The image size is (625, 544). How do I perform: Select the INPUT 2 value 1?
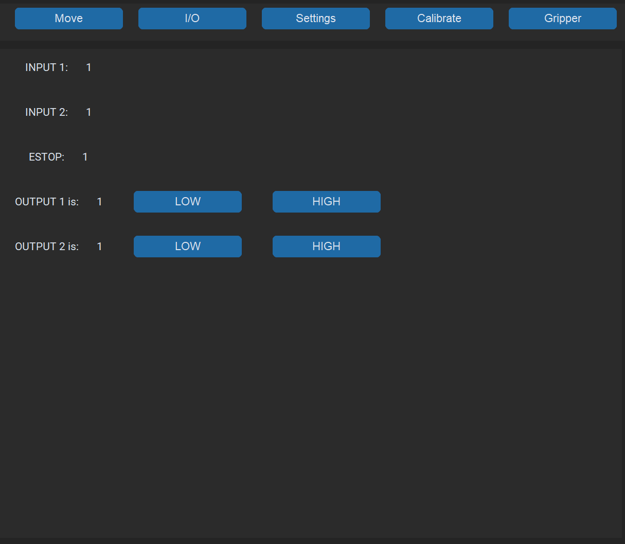tap(89, 112)
